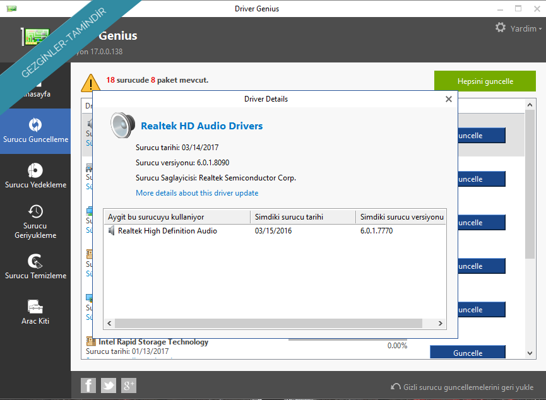Image resolution: width=546 pixels, height=400 pixels.
Task: Click the 18 surucude 8 paket mevcut message
Action: click(x=157, y=80)
